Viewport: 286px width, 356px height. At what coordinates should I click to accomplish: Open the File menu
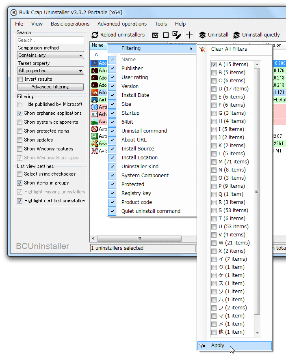pyautogui.click(x=19, y=24)
